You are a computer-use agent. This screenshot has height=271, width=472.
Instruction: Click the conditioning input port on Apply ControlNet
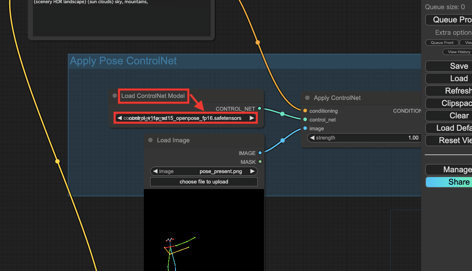(305, 111)
